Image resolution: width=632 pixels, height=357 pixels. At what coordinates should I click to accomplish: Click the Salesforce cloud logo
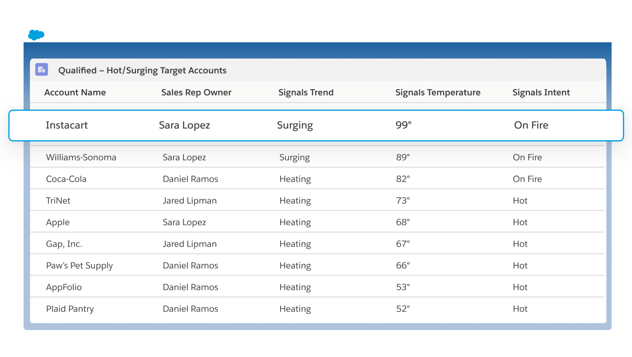click(36, 35)
